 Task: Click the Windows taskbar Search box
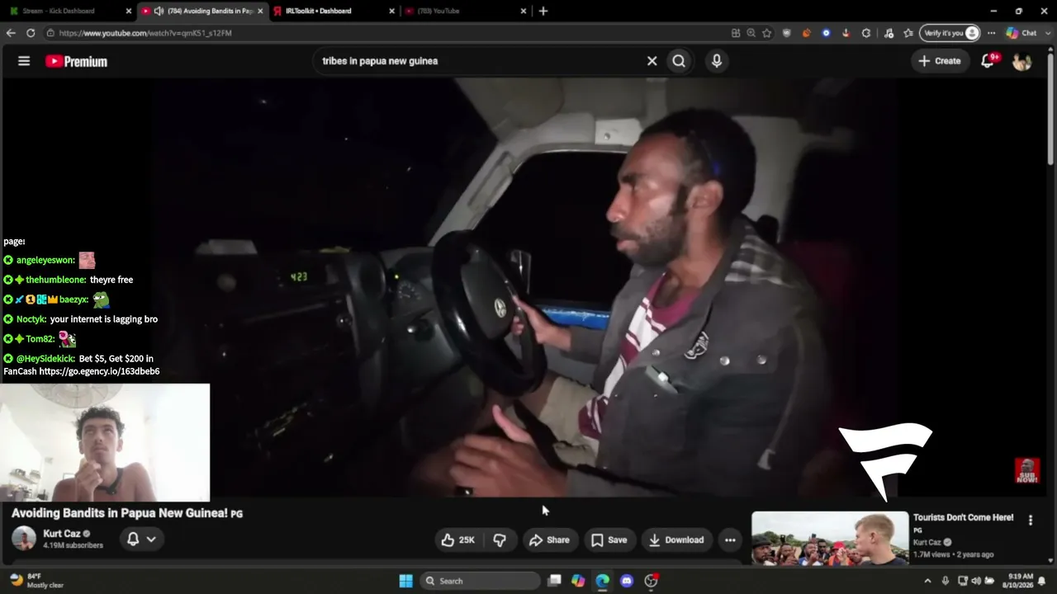[479, 581]
